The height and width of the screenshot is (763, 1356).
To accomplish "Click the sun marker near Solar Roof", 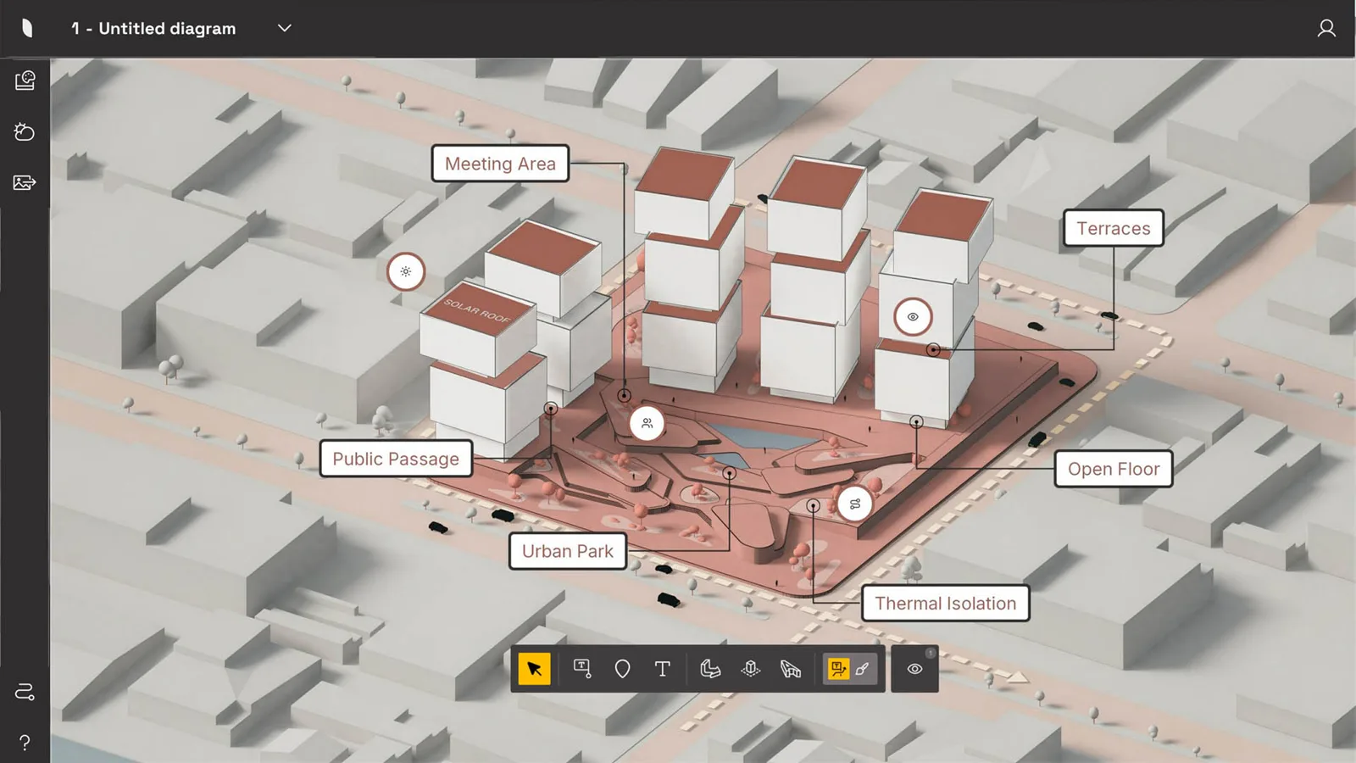I will pyautogui.click(x=406, y=271).
